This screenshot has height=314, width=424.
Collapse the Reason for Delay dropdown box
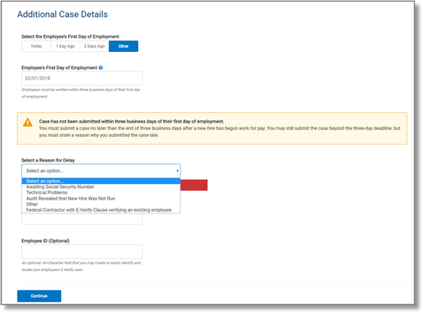click(101, 171)
